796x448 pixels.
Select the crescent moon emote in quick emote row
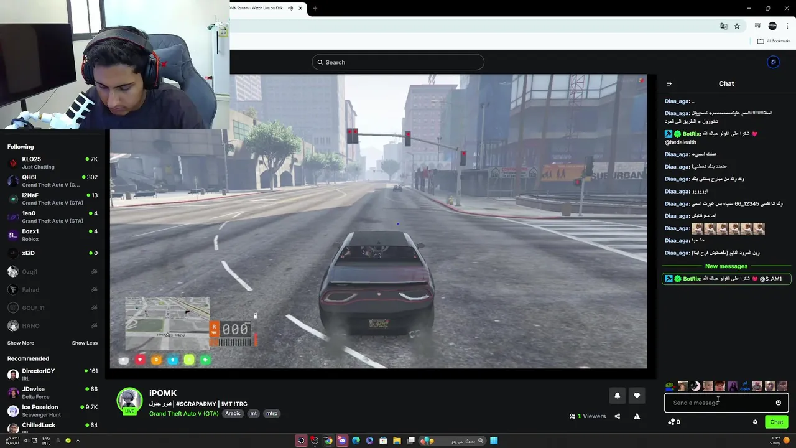[x=695, y=386]
